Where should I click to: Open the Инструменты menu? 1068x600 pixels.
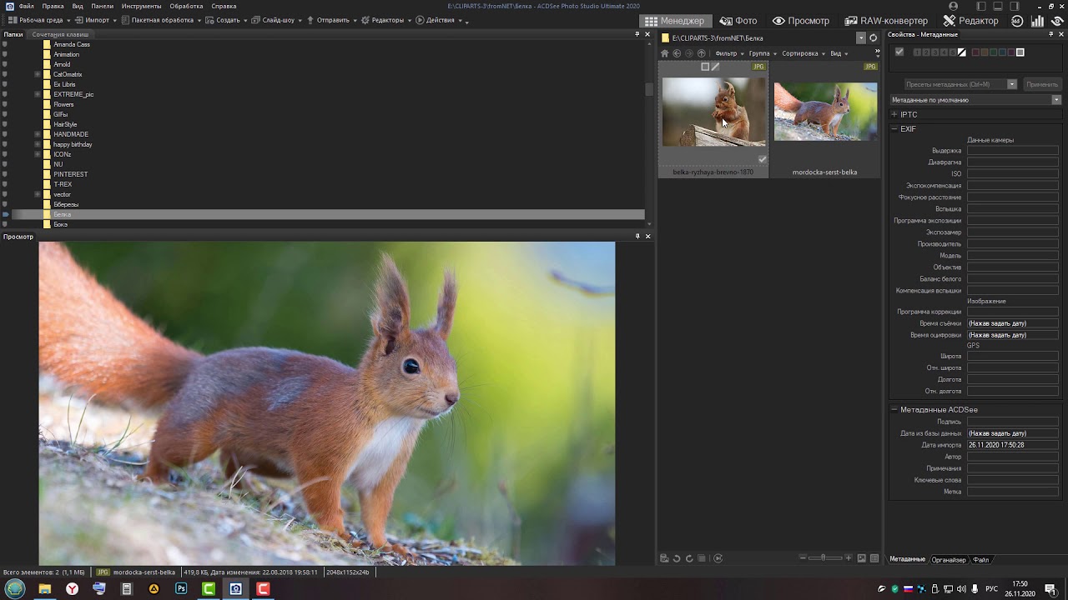141,6
